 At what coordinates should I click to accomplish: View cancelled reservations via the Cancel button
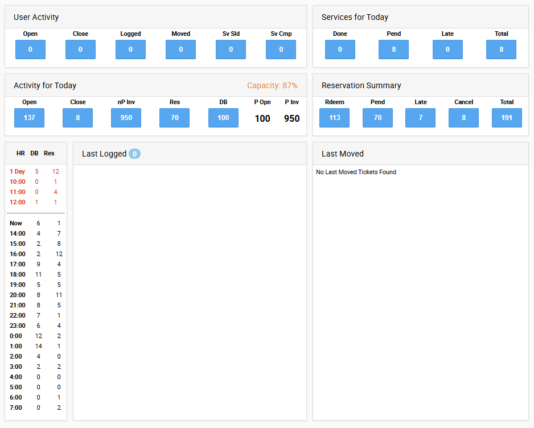[463, 118]
